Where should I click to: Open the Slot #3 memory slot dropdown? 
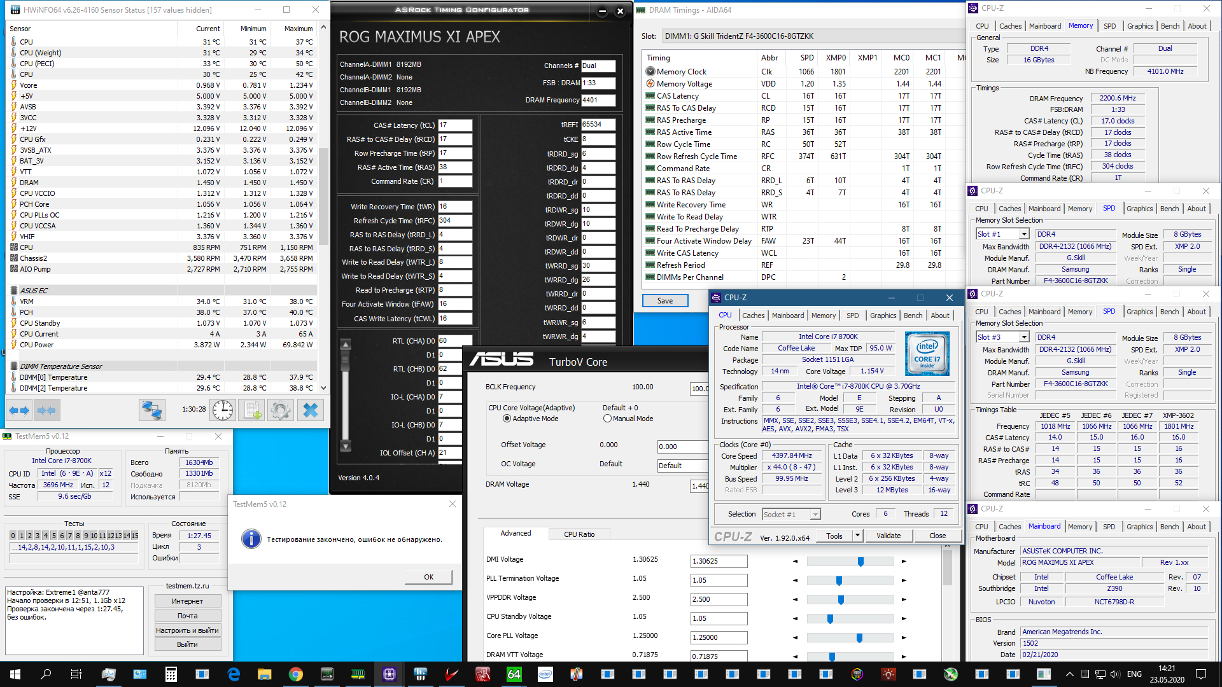[x=1024, y=337]
